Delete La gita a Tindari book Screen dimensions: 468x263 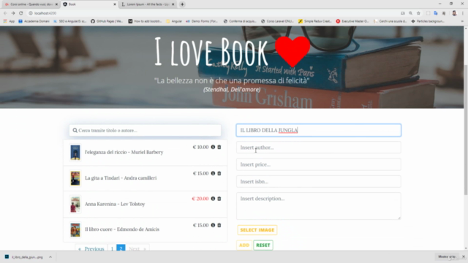[x=219, y=173]
